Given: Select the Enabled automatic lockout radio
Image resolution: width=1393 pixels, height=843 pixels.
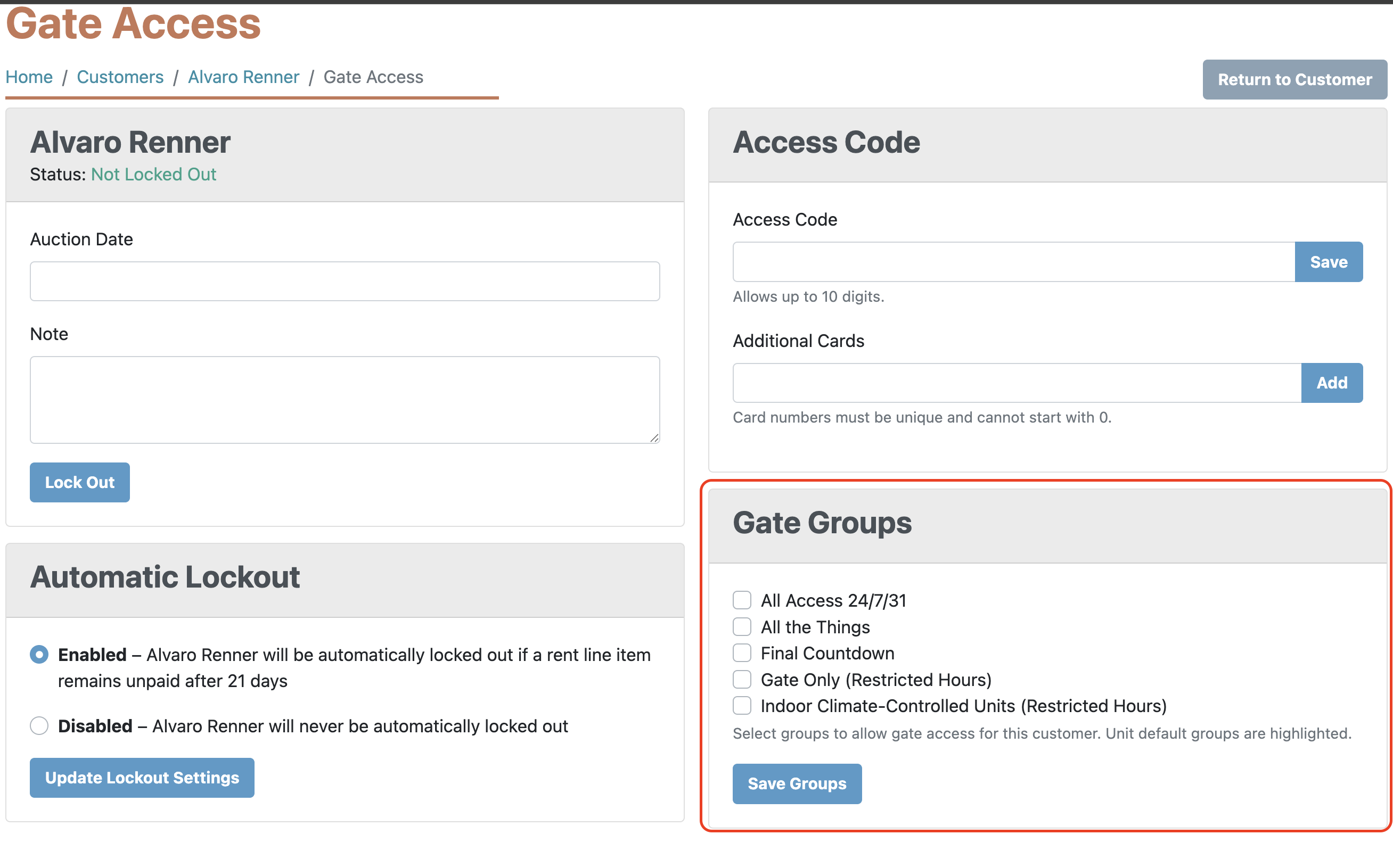Looking at the screenshot, I should click(39, 655).
